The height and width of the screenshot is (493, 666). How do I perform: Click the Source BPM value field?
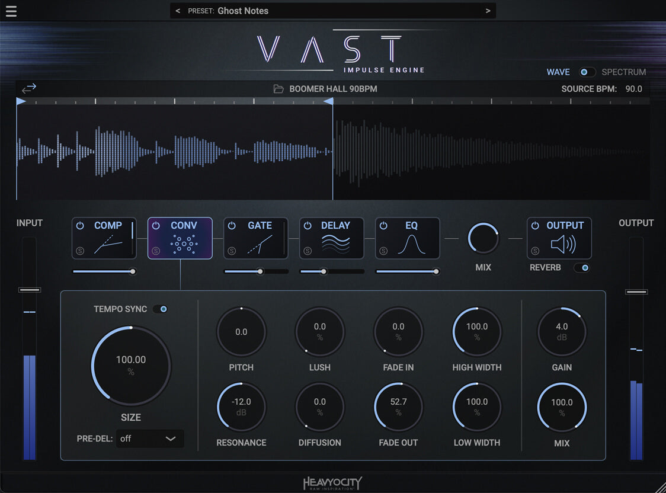pyautogui.click(x=633, y=89)
